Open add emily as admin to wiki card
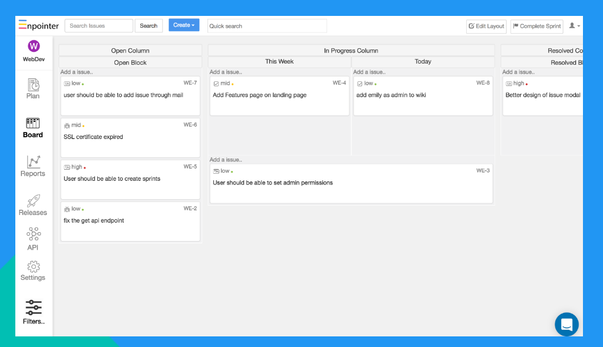This screenshot has height=347, width=603. [x=423, y=96]
